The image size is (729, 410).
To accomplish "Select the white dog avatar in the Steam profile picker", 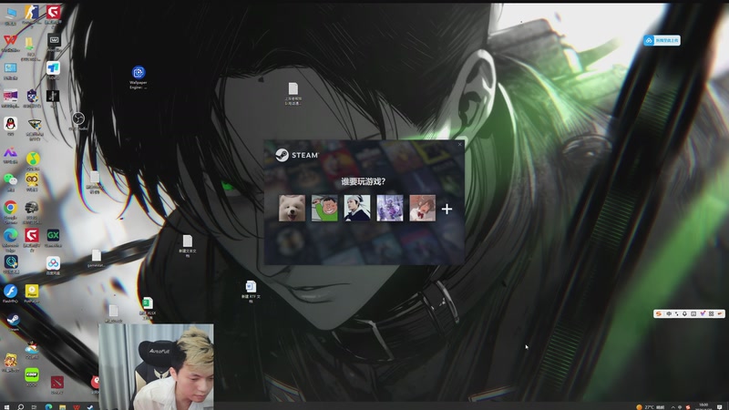I will click(x=292, y=208).
